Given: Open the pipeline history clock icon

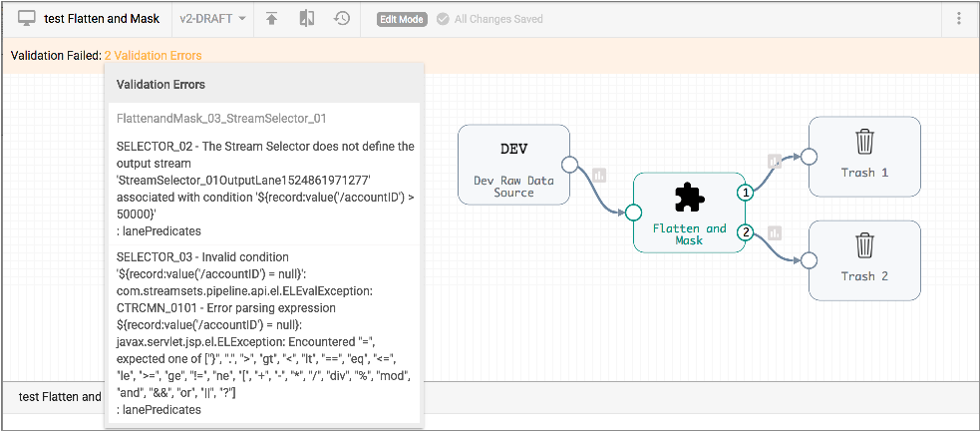Looking at the screenshot, I should [x=342, y=19].
